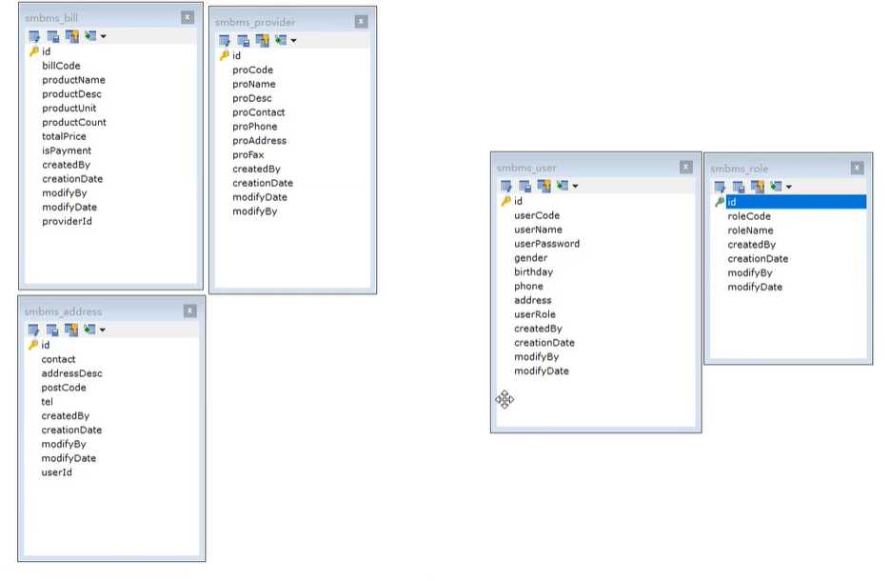Viewport: 890px width, 581px height.
Task: Click the primary key icon in smbms_bill
Action: click(x=33, y=51)
